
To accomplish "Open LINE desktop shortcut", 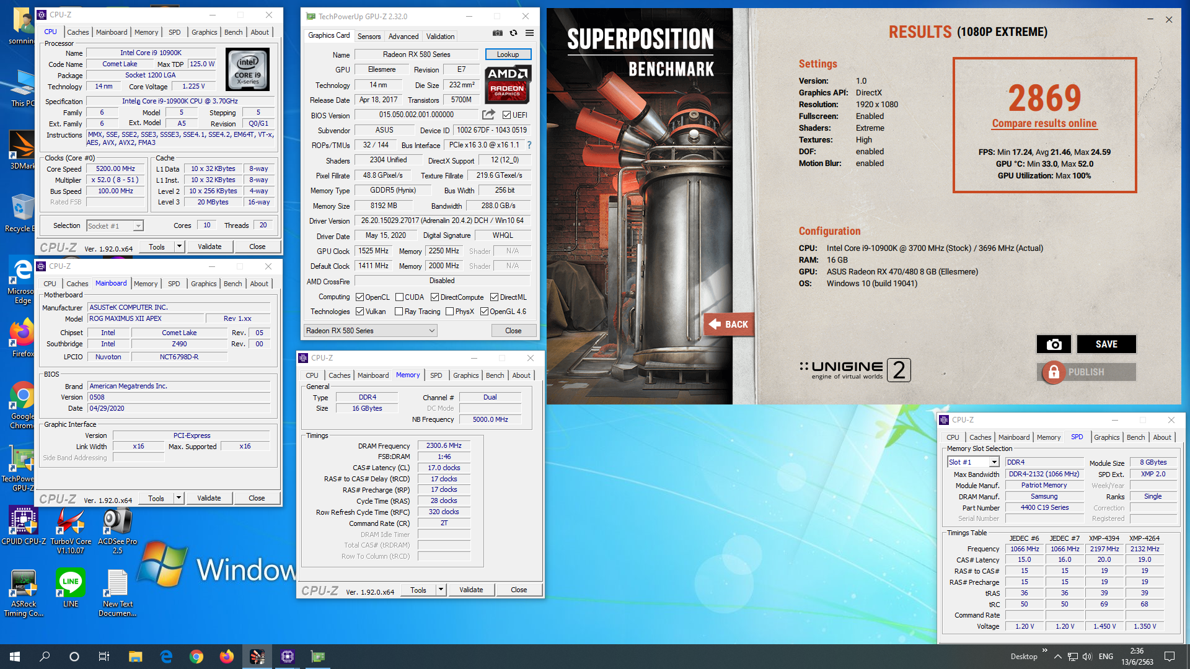I will 71,588.
